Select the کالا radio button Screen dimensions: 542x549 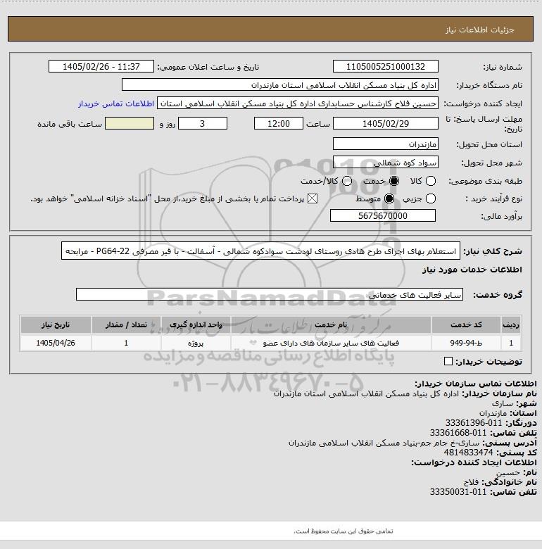tap(430, 181)
